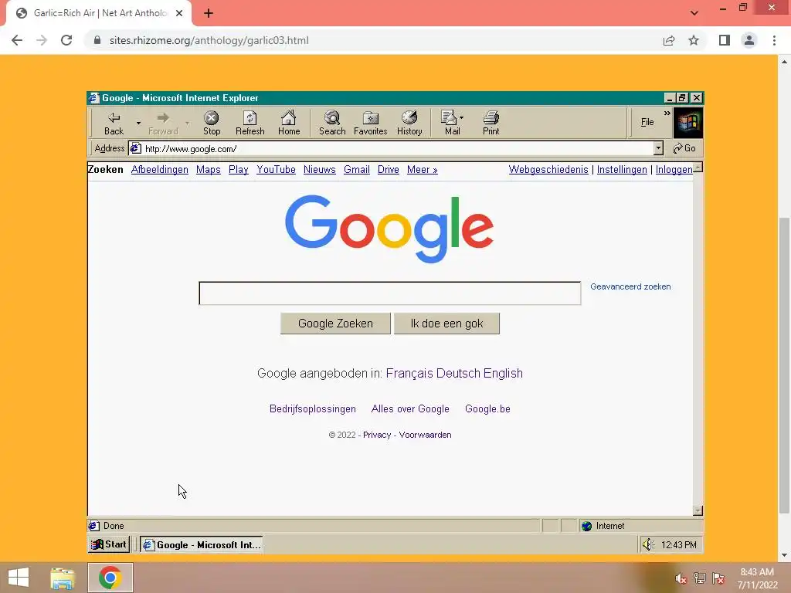Click the Mail icon in IE toolbar
The image size is (791, 593).
[x=450, y=123]
